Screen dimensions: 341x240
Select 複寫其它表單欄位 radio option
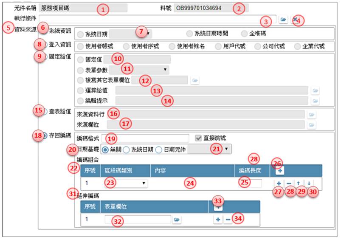pyautogui.click(x=80, y=80)
